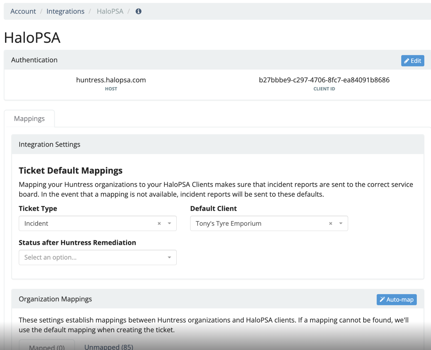Click the Ticket Type label
Image resolution: width=431 pixels, height=350 pixels.
38,209
